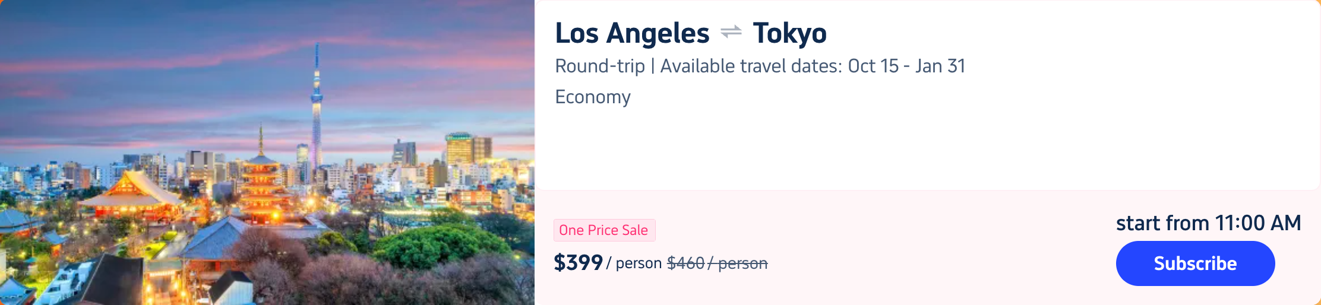Click the Round-trip label text
Viewport: 1321px width, 305px height.
(599, 66)
